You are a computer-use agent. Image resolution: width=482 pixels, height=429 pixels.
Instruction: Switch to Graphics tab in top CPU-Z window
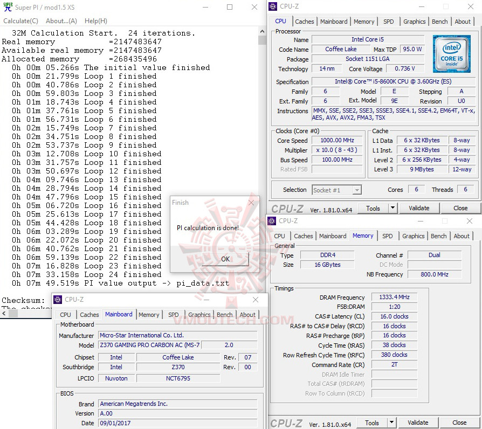click(x=414, y=22)
